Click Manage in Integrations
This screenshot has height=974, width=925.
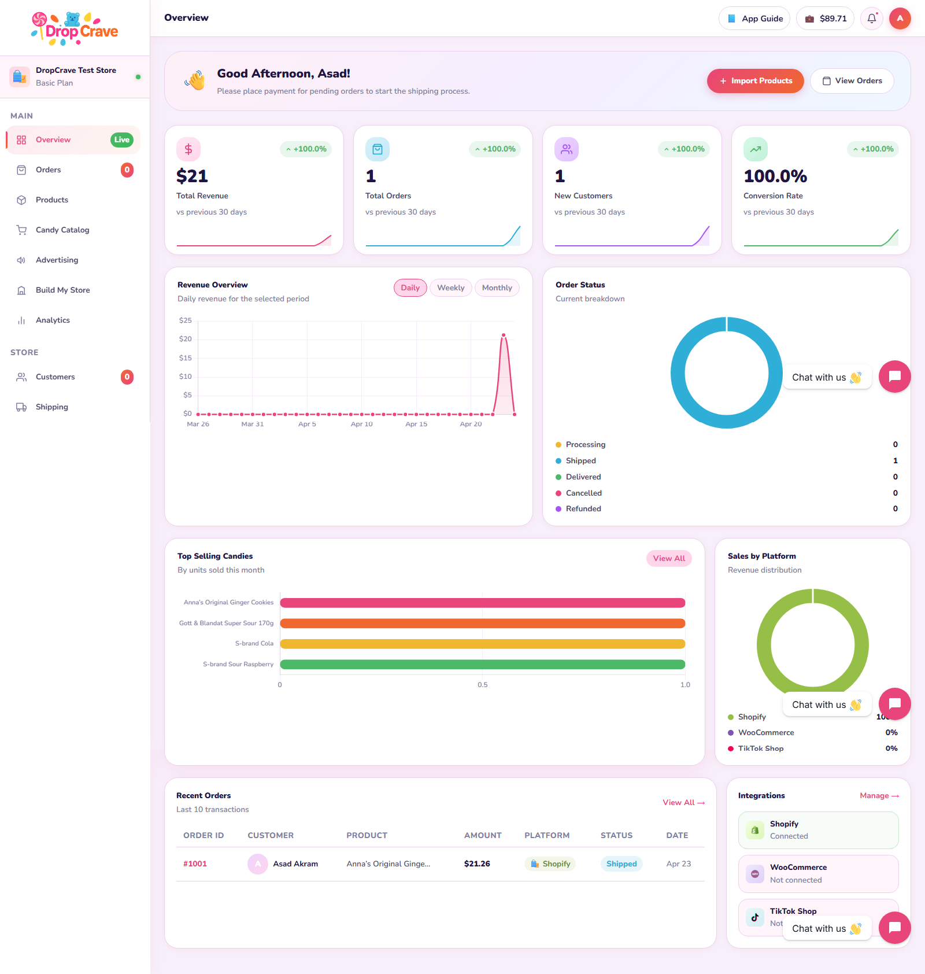879,796
